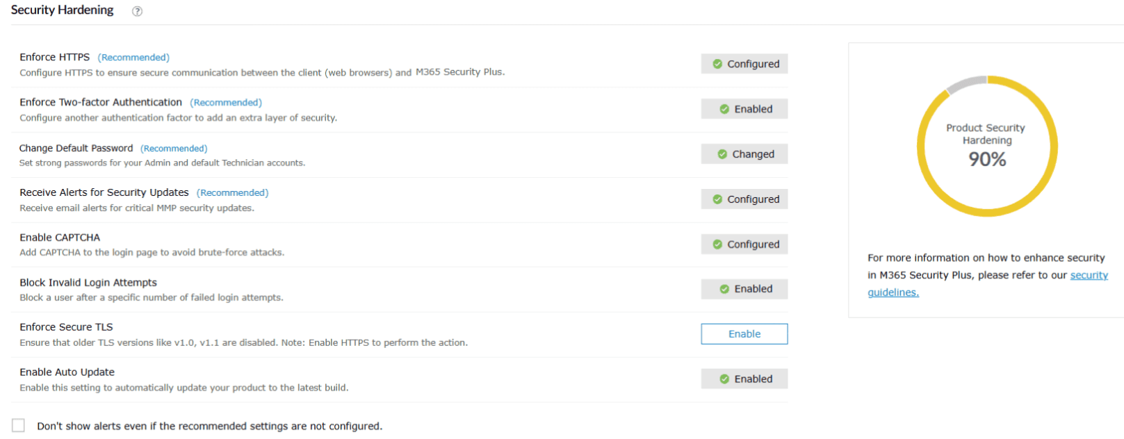1124x439 pixels.
Task: Click Enable button for Enforce Secure TLS
Action: 744,334
